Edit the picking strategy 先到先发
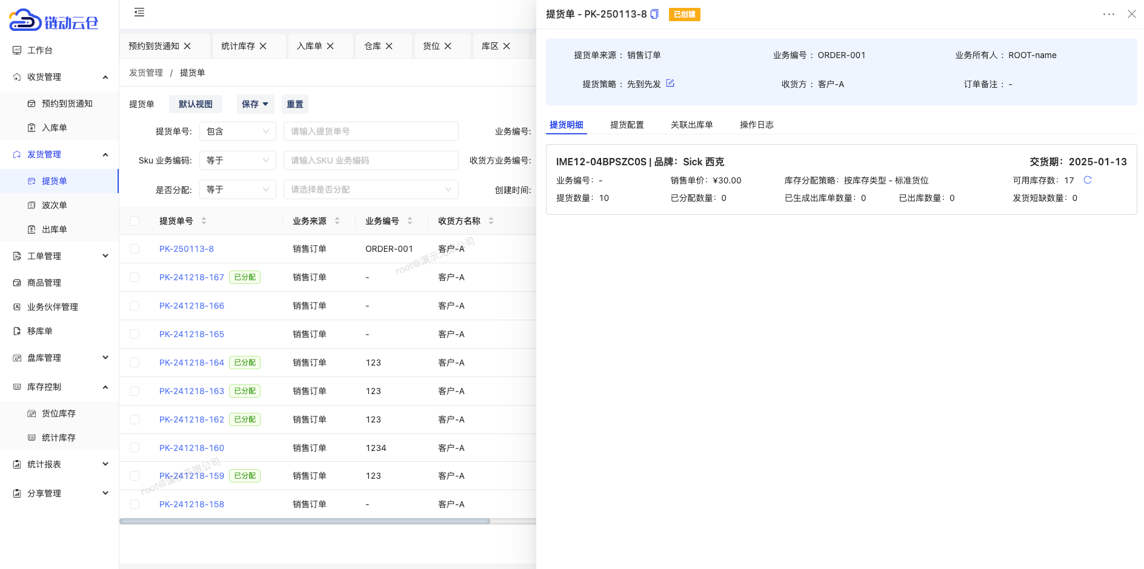 [670, 84]
